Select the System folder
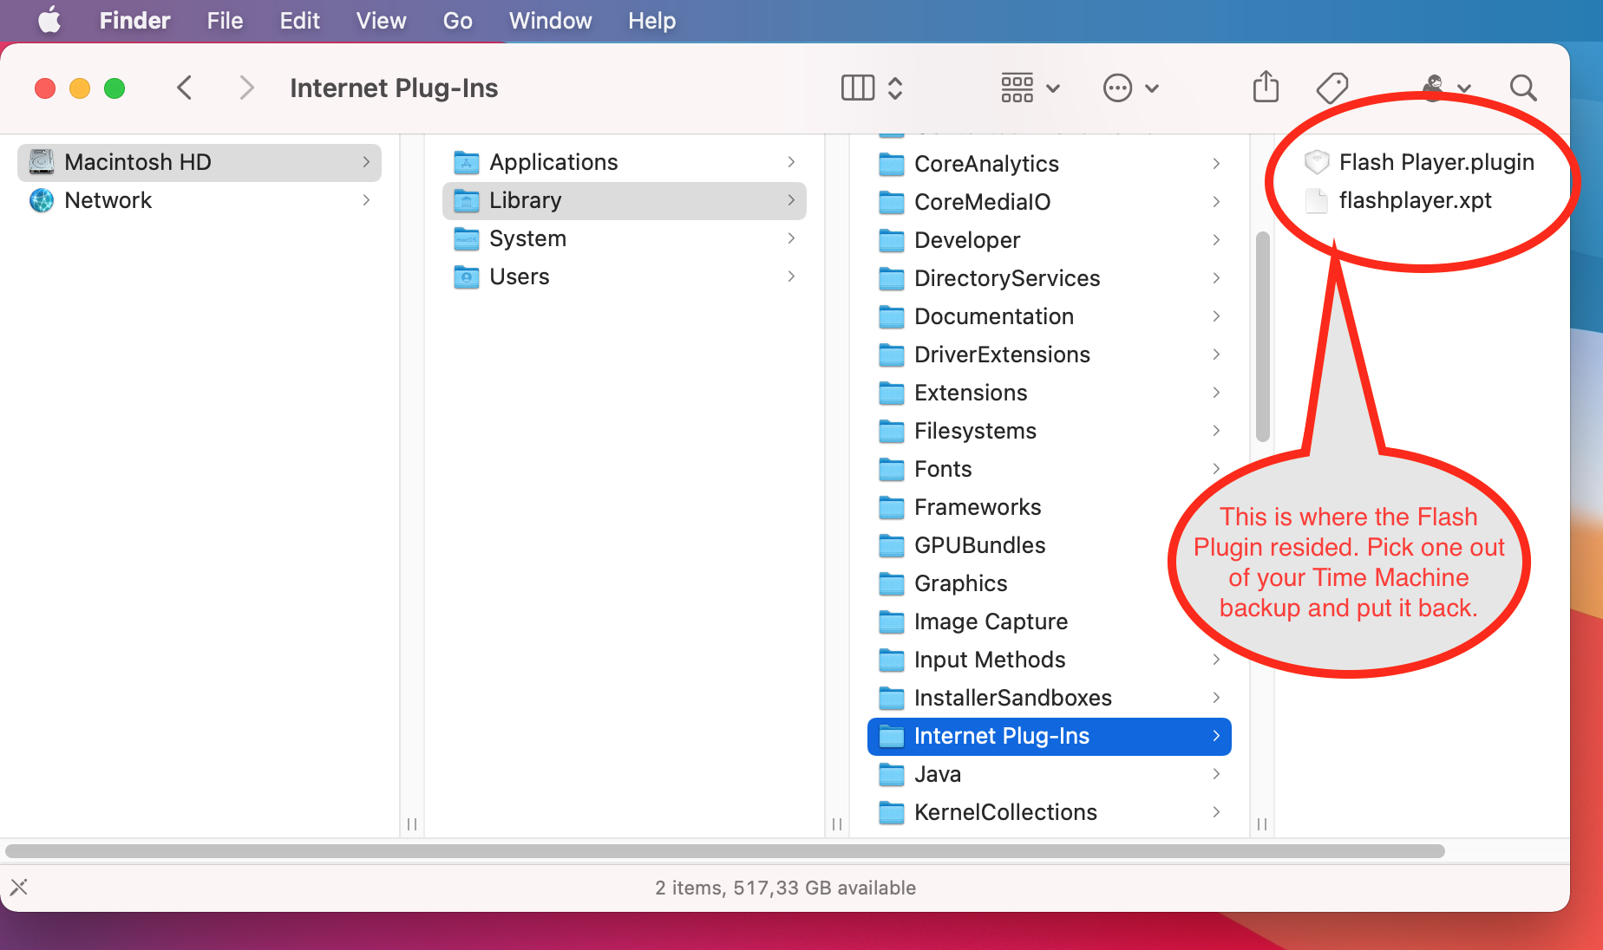The width and height of the screenshot is (1603, 950). tap(625, 238)
